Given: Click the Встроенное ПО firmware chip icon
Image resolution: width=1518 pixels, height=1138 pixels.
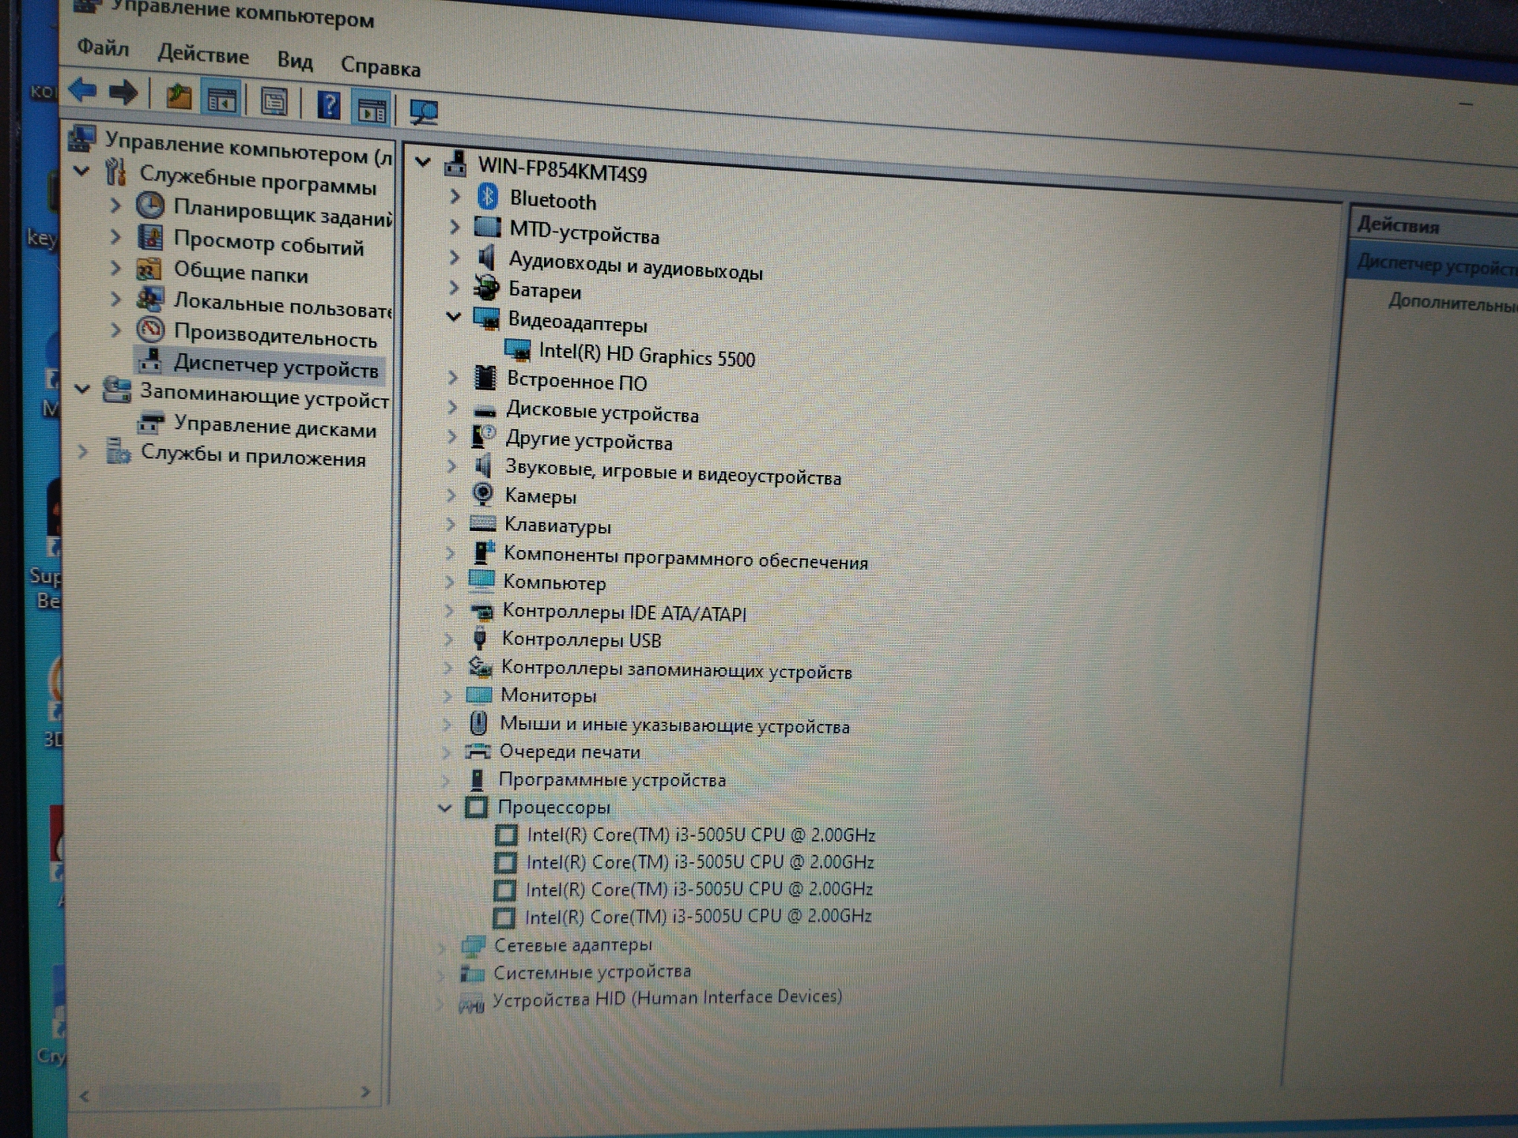Looking at the screenshot, I should (485, 378).
